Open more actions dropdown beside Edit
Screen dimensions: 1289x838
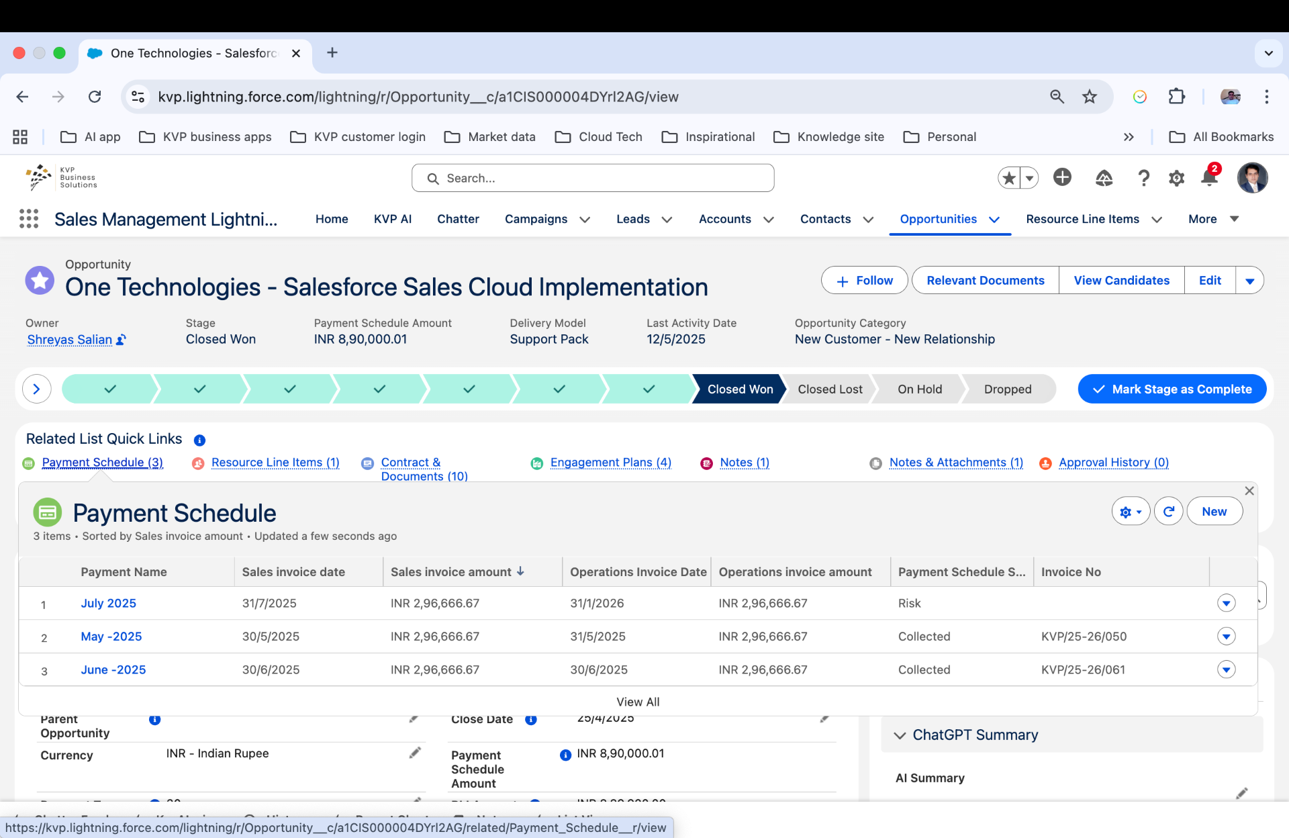click(x=1249, y=281)
